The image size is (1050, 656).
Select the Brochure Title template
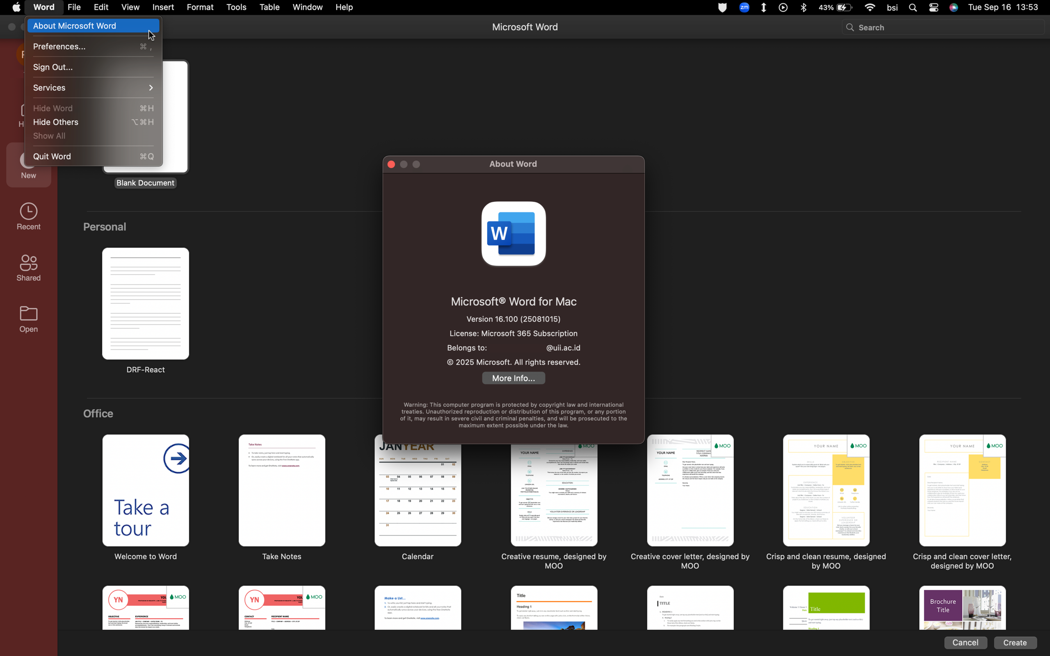click(x=962, y=607)
